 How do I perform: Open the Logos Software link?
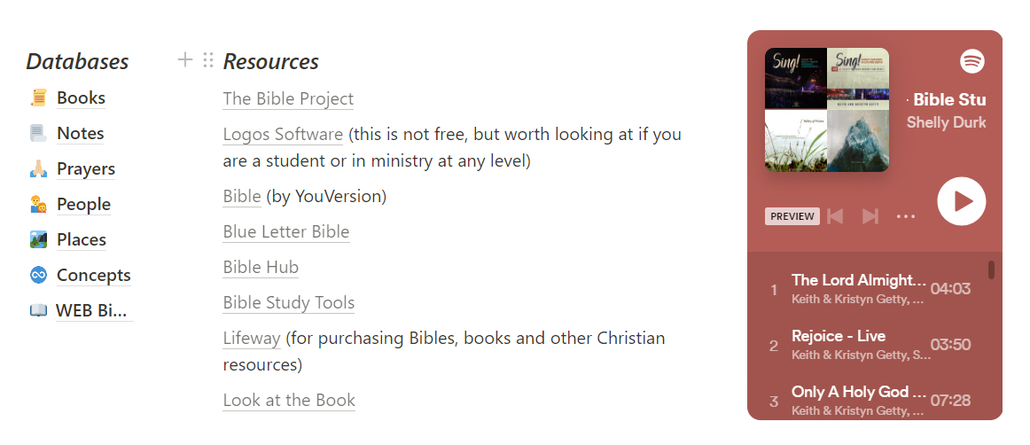pyautogui.click(x=283, y=135)
